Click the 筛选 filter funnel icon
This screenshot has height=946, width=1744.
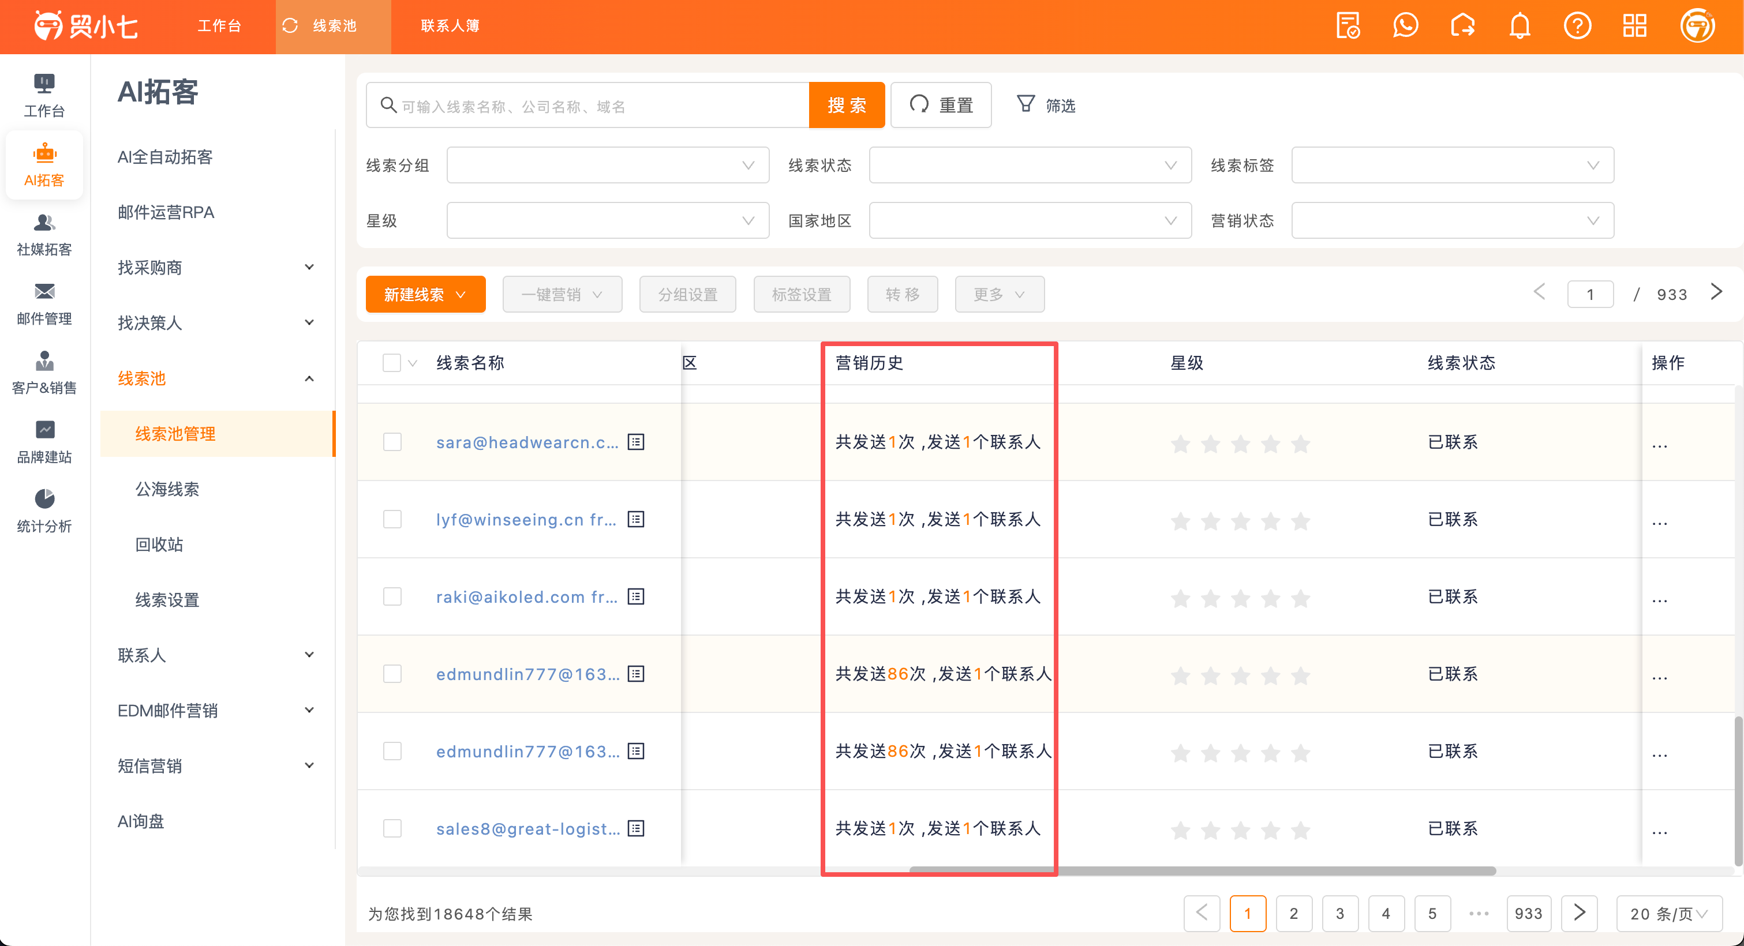[x=1026, y=103]
